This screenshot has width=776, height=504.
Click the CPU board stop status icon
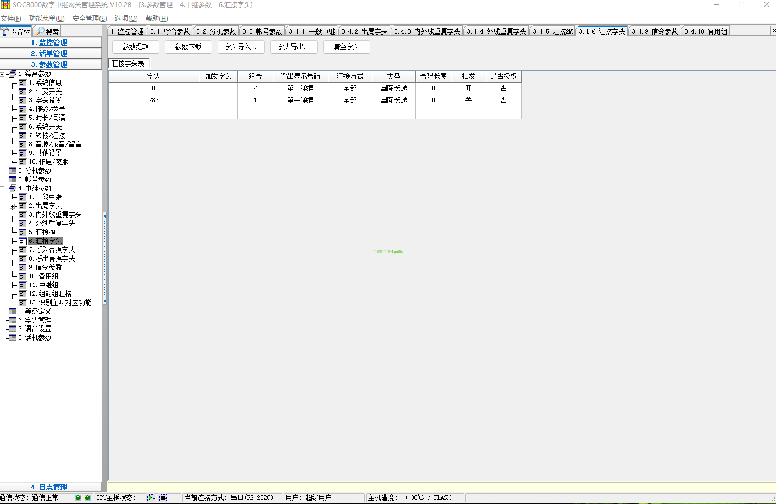(x=163, y=497)
